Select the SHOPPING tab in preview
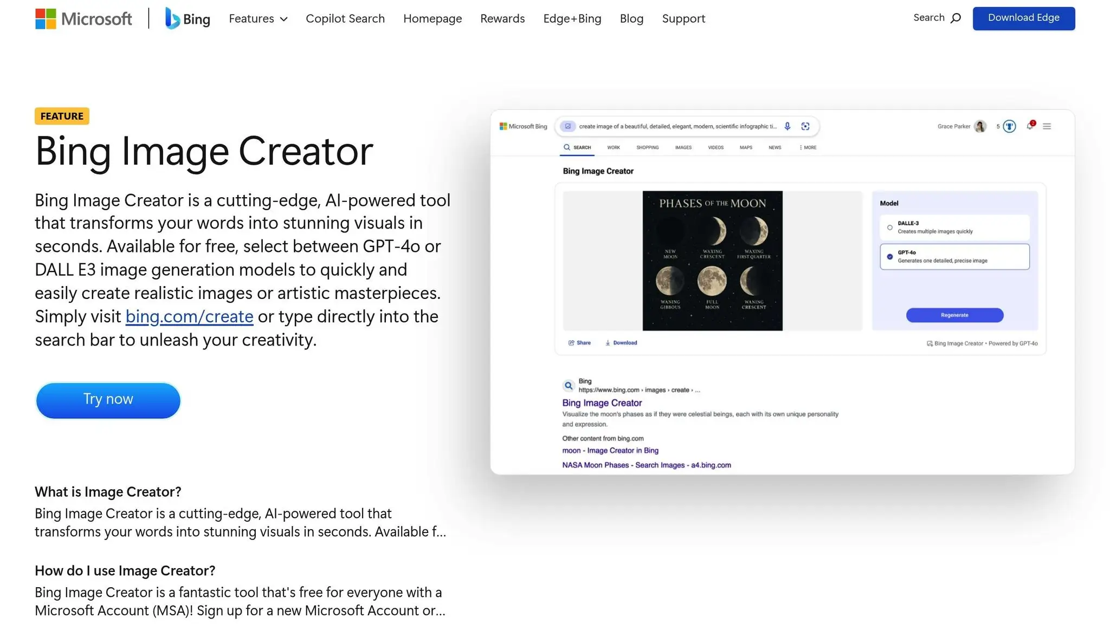 pos(648,147)
